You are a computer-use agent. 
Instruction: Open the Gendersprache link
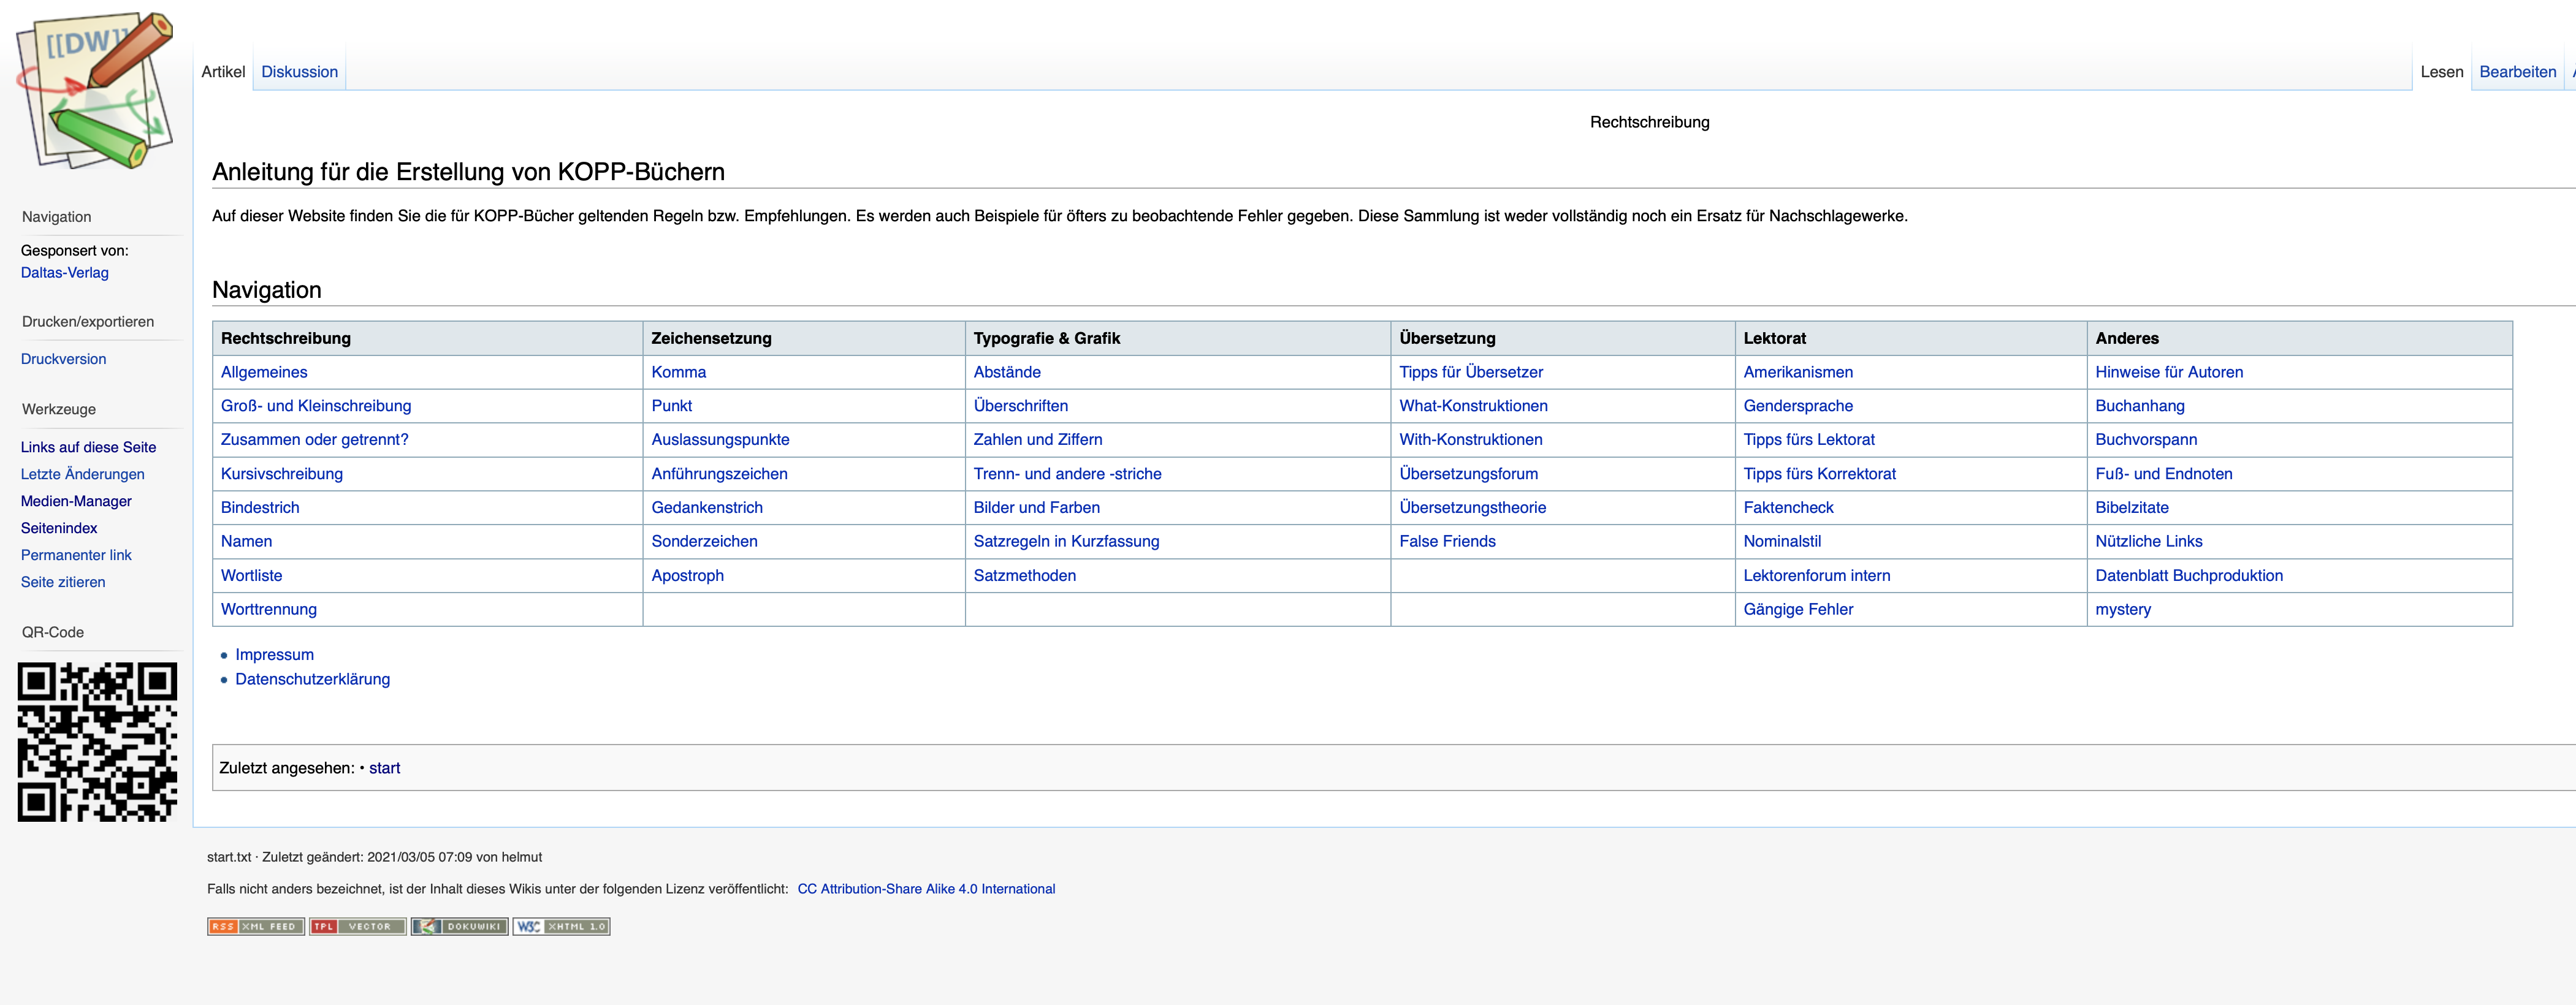(1797, 406)
